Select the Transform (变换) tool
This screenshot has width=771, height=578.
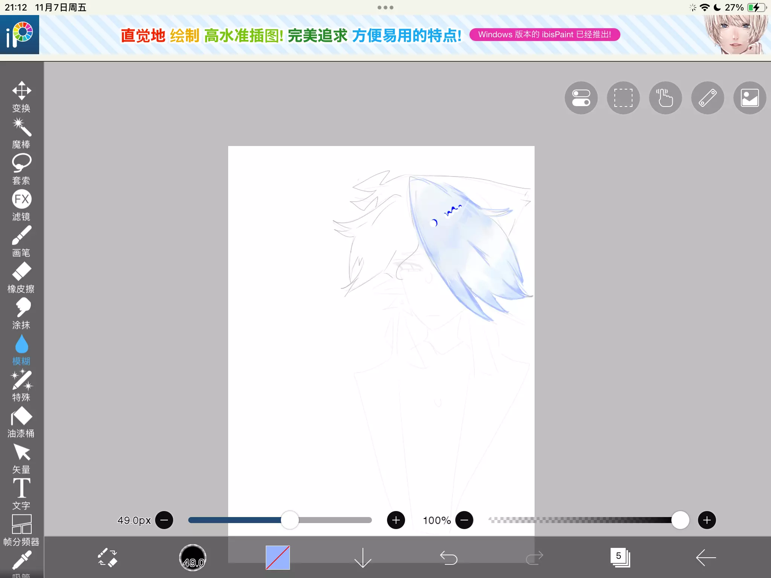point(21,96)
